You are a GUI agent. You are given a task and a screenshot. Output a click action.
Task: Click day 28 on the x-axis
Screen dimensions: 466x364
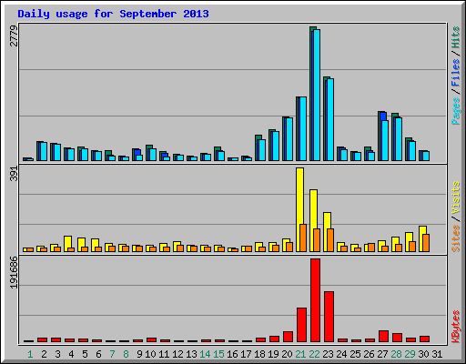(x=397, y=354)
